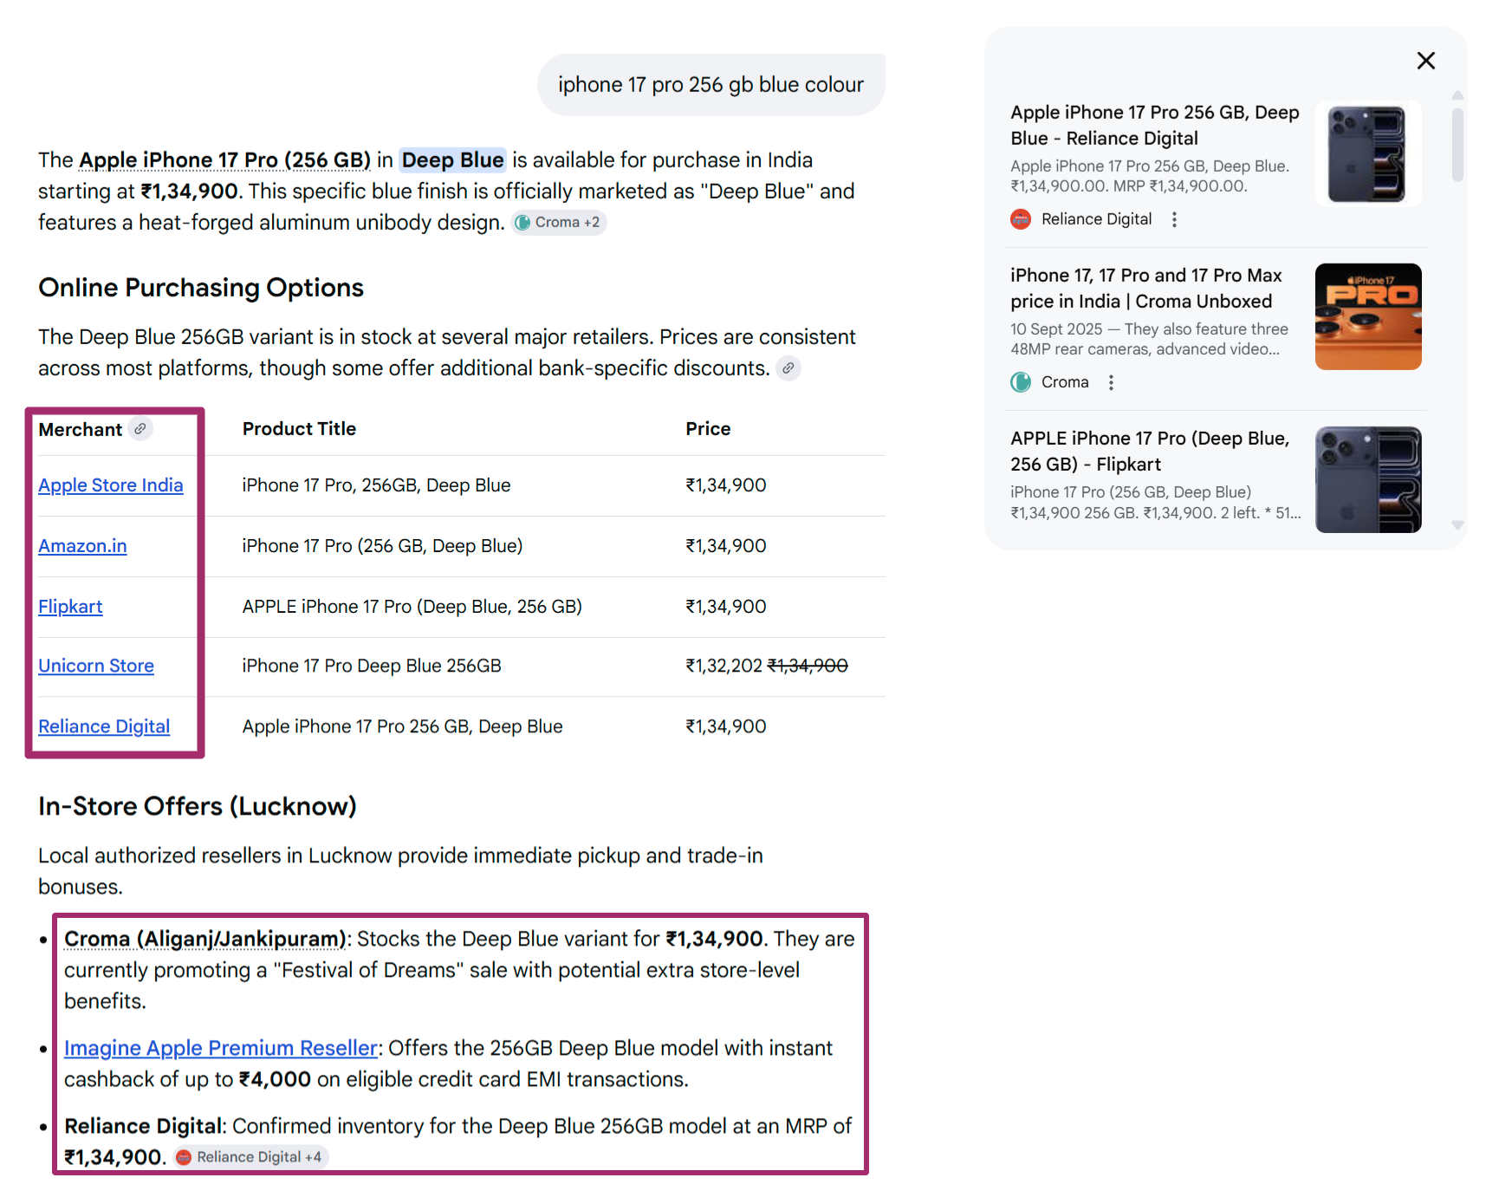Visit the Amazon.in merchant link
The width and height of the screenshot is (1486, 1184).
pos(82,545)
